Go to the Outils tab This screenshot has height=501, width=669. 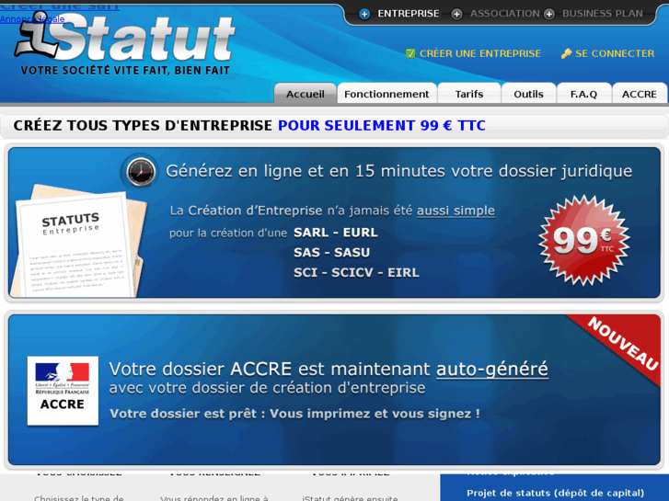tap(528, 94)
